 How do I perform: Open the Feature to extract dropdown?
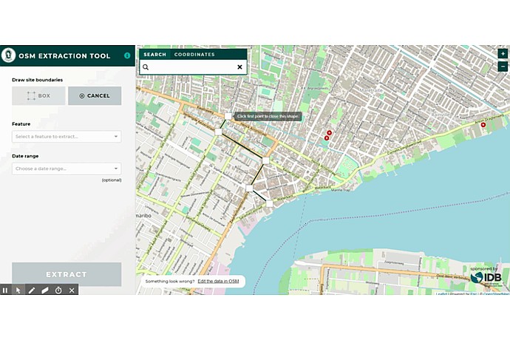tap(67, 136)
